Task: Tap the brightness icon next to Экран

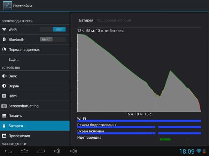Action: click(x=4, y=86)
